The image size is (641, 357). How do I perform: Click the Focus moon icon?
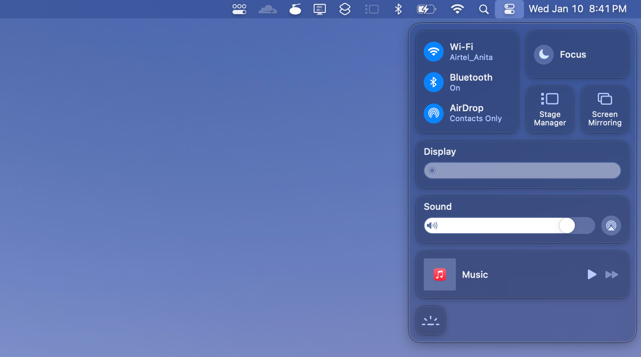544,54
